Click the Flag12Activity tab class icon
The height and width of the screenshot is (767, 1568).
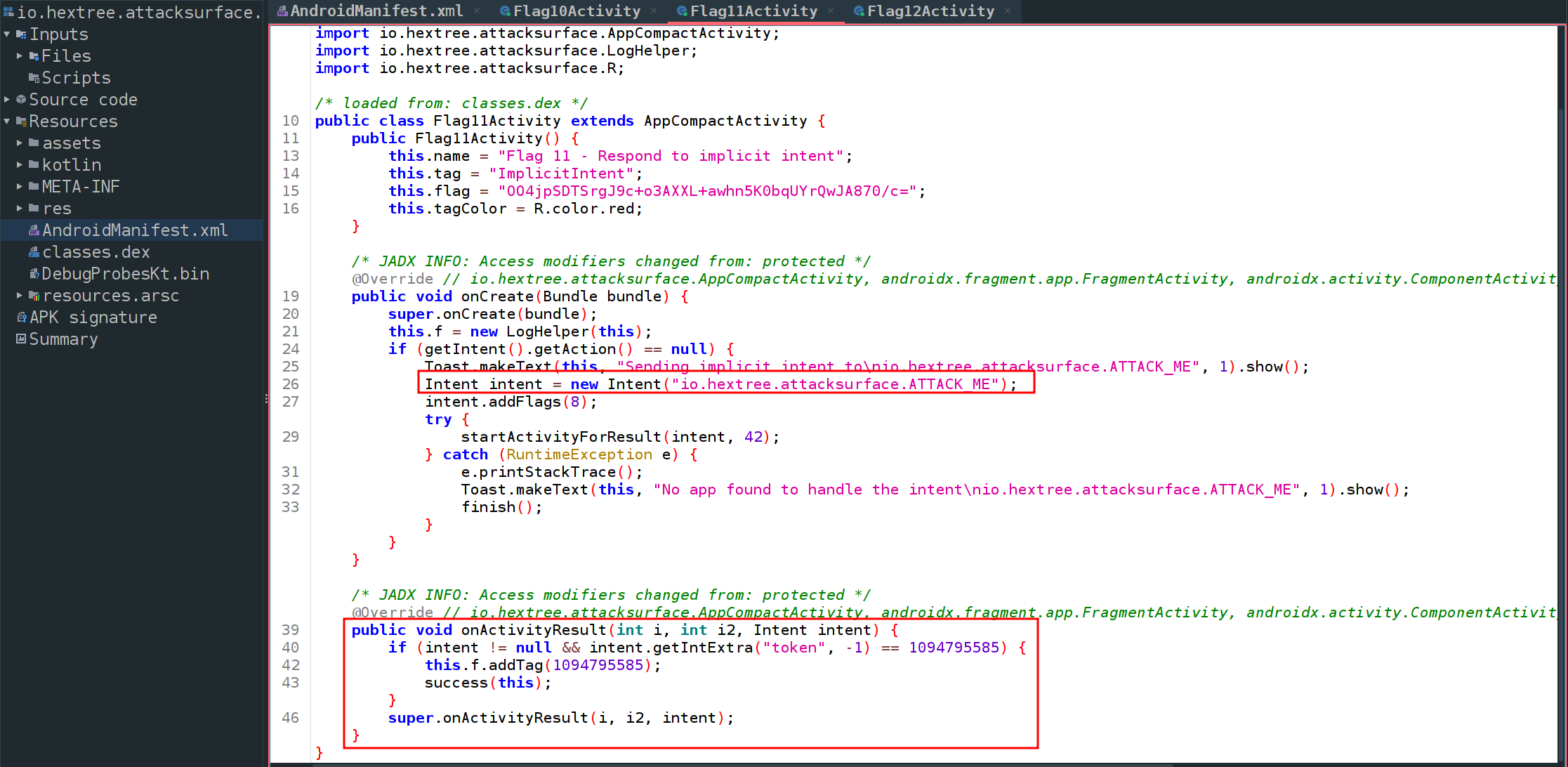pos(859,11)
